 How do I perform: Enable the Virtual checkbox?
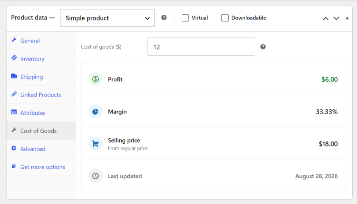click(185, 18)
